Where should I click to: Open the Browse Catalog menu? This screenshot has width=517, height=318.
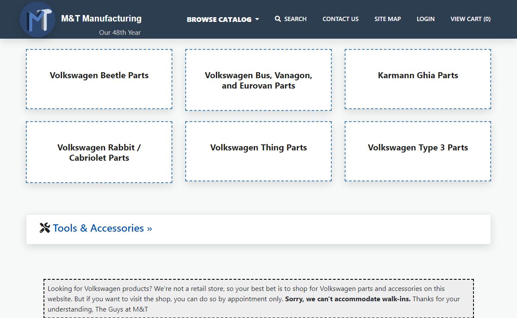click(x=223, y=19)
